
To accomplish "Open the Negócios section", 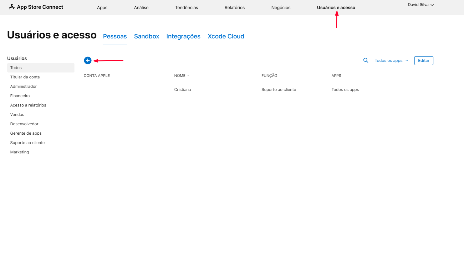I will point(281,7).
